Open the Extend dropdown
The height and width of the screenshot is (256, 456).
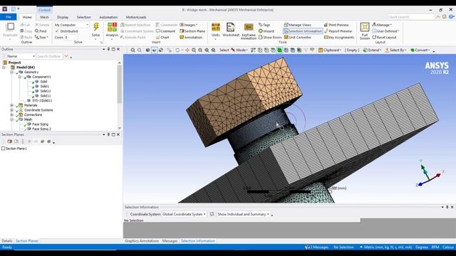372,50
